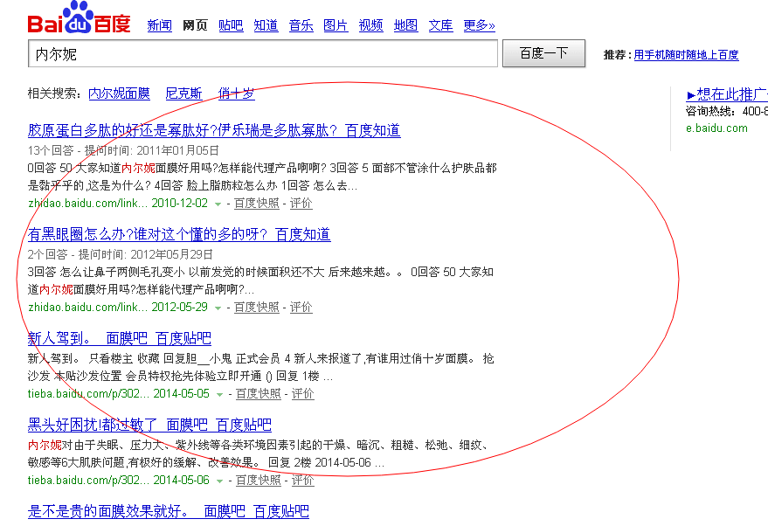This screenshot has width=768, height=526.
Task: Switch to the 新闻 tab
Action: 159,25
